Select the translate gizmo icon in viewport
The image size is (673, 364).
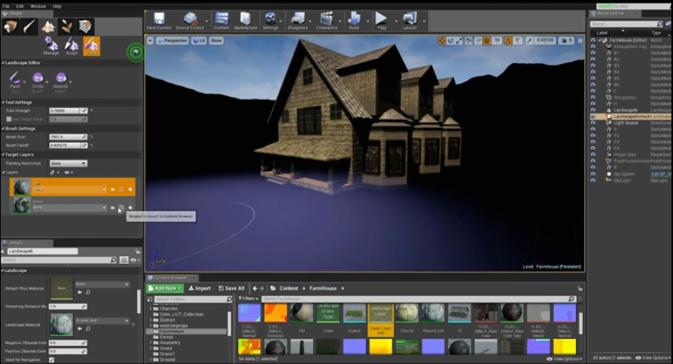(x=441, y=41)
